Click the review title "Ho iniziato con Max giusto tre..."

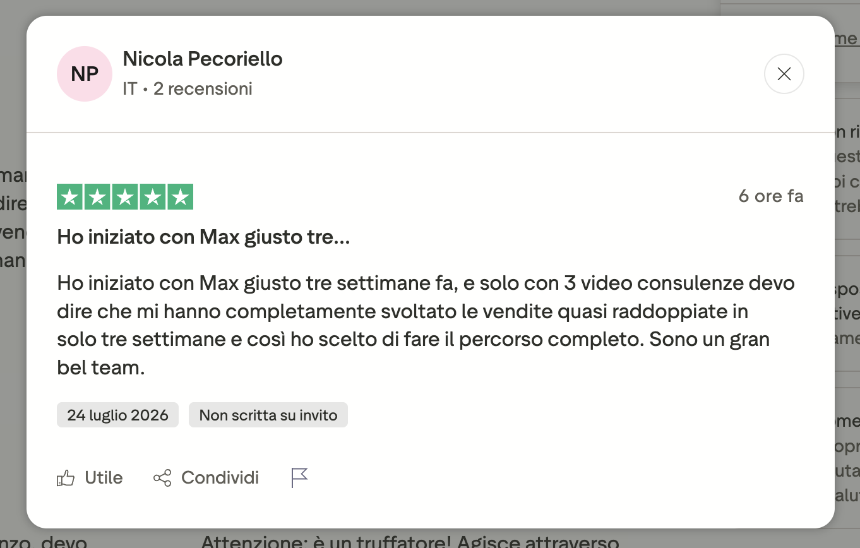click(x=203, y=237)
